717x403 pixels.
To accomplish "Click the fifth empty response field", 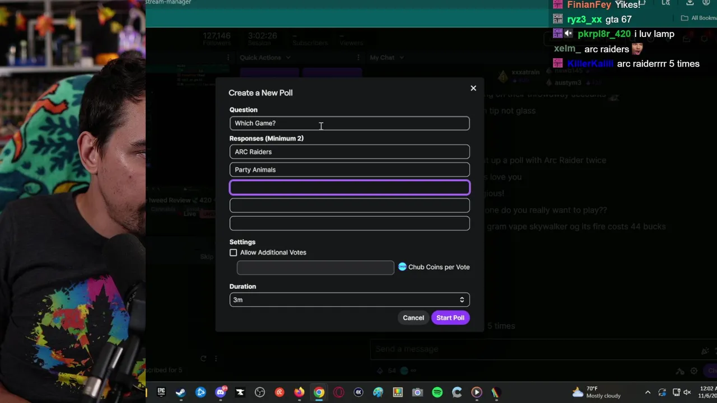I will coord(350,223).
